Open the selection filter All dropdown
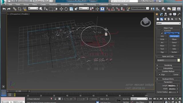The width and height of the screenshot is (183, 103). (x=33, y=8)
